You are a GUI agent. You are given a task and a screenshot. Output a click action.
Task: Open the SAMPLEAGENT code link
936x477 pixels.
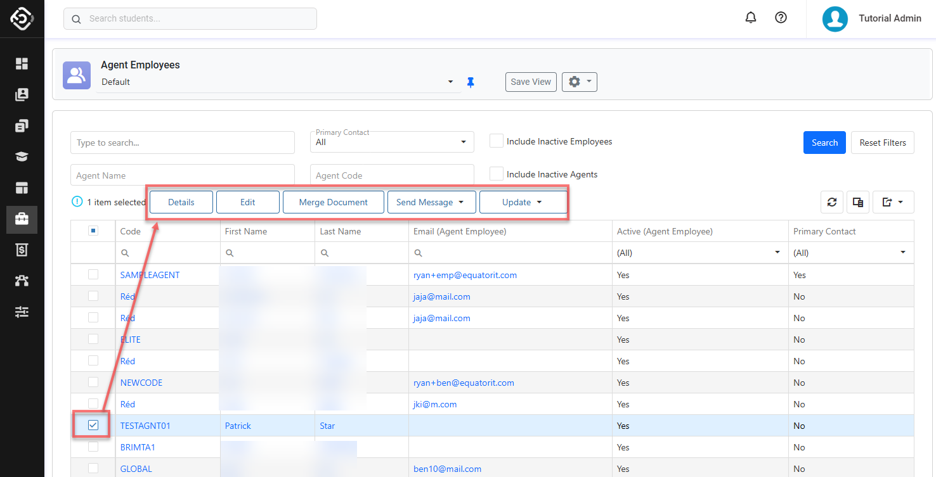coord(150,275)
